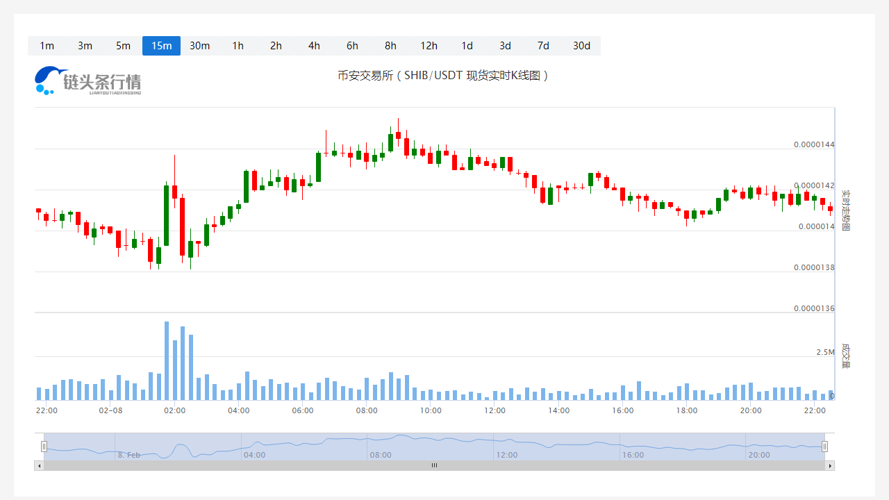Choose the 5m candlestick interval
Image resolution: width=889 pixels, height=500 pixels.
[123, 46]
